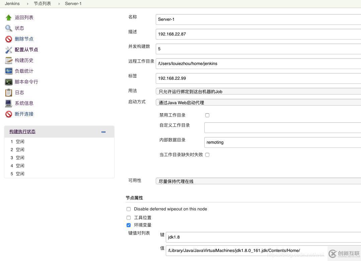Select the 配置从节点 wrench icon

[9, 49]
